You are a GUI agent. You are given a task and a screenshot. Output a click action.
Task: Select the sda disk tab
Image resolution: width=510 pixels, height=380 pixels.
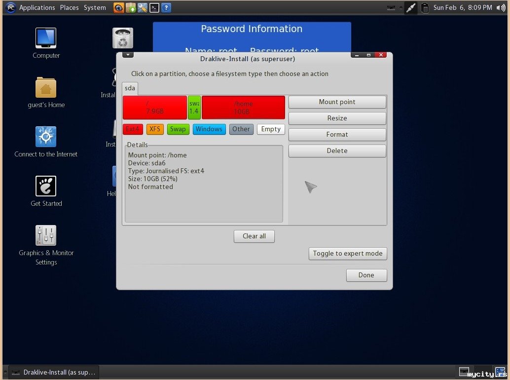point(130,88)
